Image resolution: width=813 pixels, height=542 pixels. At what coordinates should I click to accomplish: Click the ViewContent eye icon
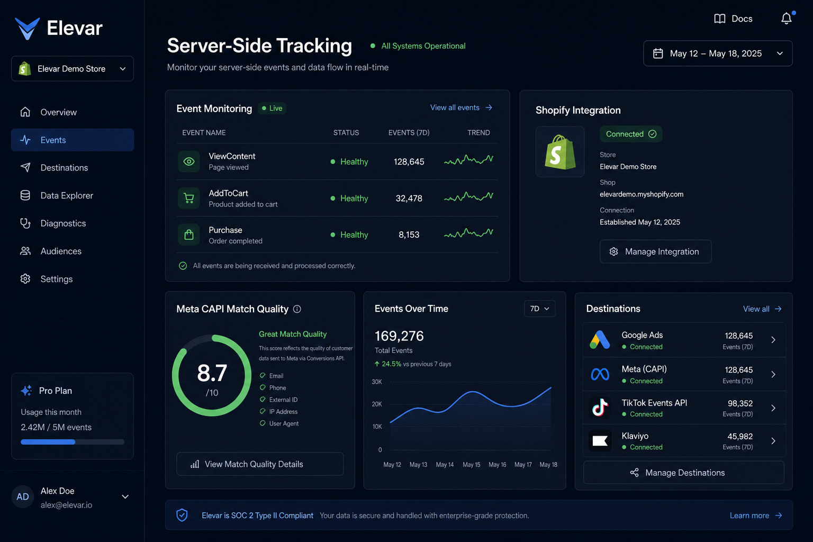tap(189, 161)
